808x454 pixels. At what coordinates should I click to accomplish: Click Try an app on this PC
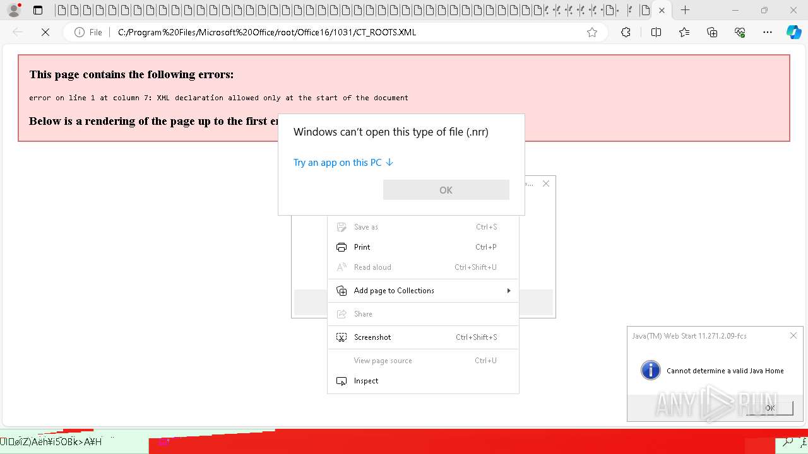[343, 163]
